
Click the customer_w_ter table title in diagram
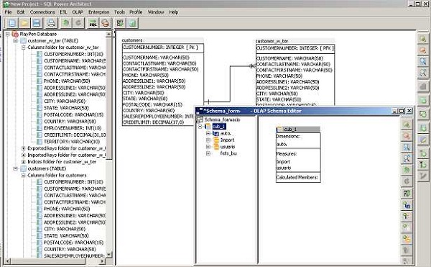coord(272,41)
